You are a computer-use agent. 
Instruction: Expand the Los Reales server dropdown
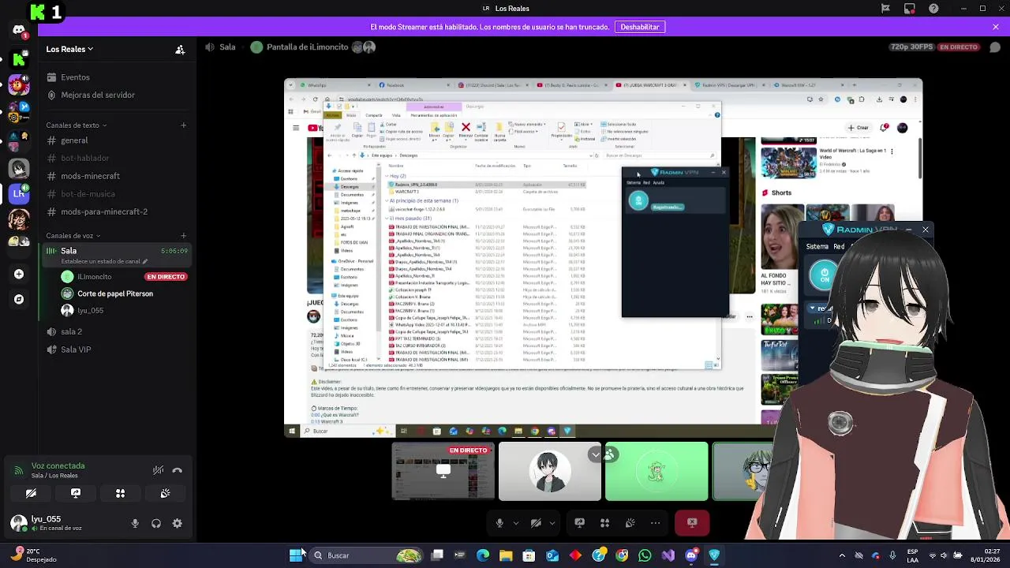point(69,49)
